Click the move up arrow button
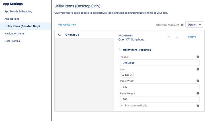Viewport: 211px width, 121px height. click(x=169, y=37)
